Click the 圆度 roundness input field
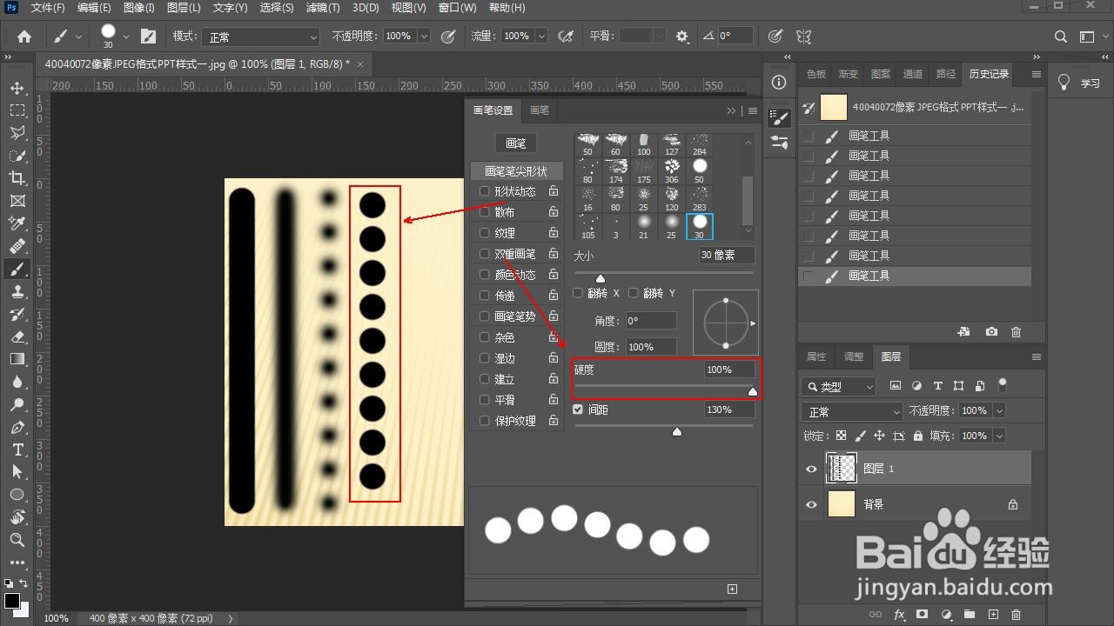The image size is (1114, 626). pos(650,347)
